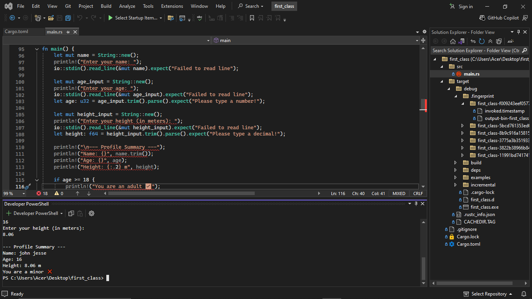The image size is (532, 299).
Task: Click the Solution Explorer search magnifier
Action: [x=524, y=51]
